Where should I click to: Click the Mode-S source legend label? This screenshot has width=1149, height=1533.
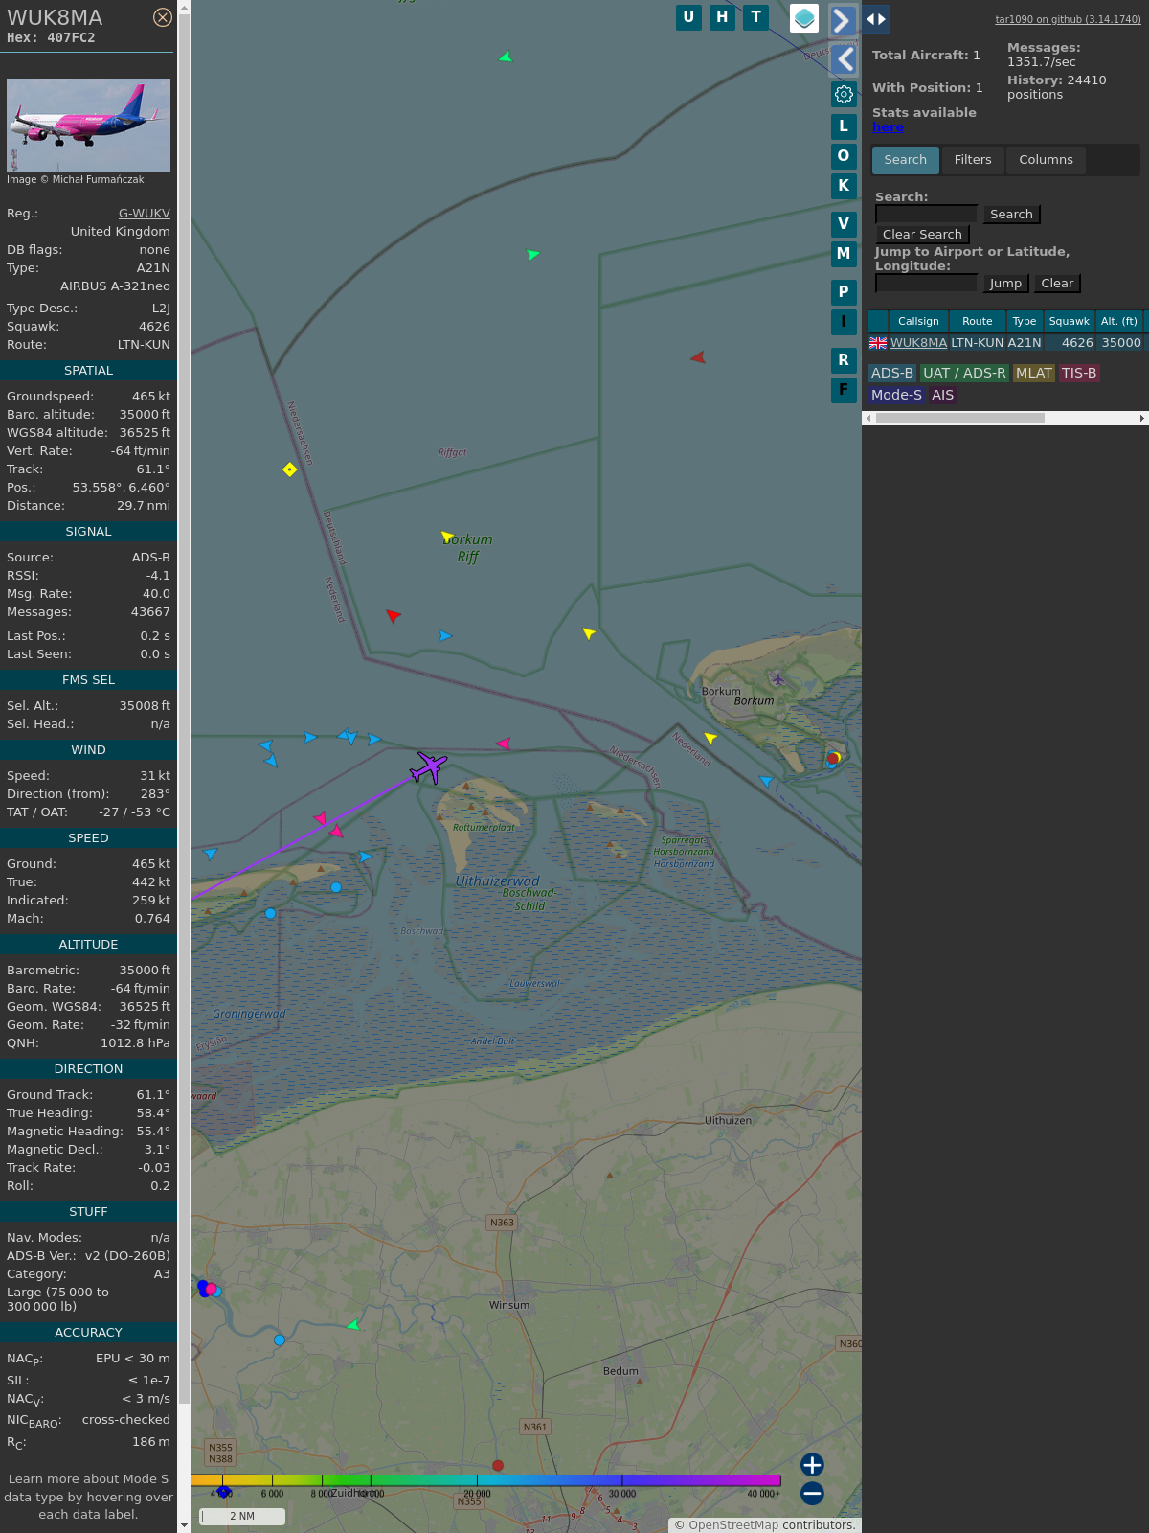pyautogui.click(x=897, y=395)
